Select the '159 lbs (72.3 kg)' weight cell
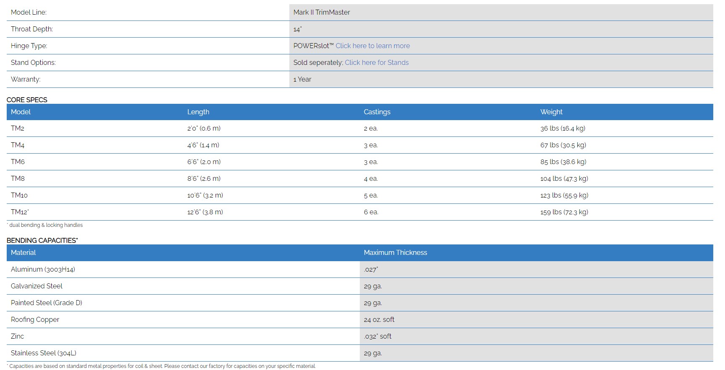Screen dimensions: 725x370 point(564,212)
